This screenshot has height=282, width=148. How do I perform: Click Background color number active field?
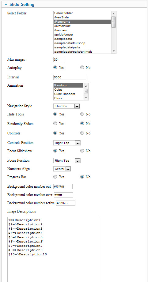coord(66,203)
